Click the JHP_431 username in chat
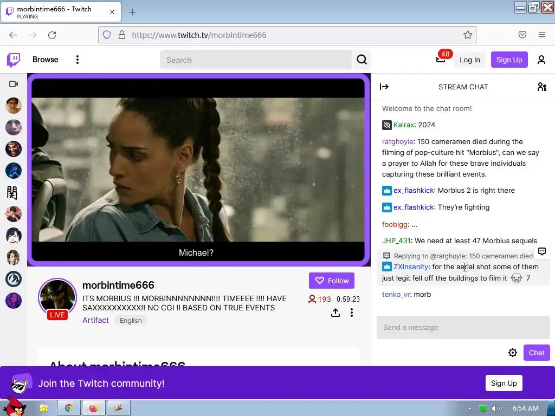The height and width of the screenshot is (416, 555). pyautogui.click(x=396, y=241)
